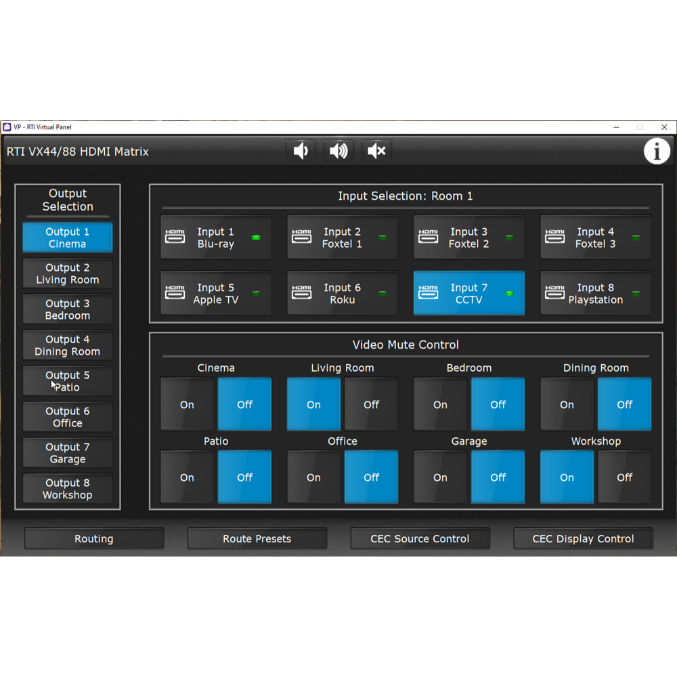
Task: Open the info icon in top right
Action: pyautogui.click(x=656, y=152)
